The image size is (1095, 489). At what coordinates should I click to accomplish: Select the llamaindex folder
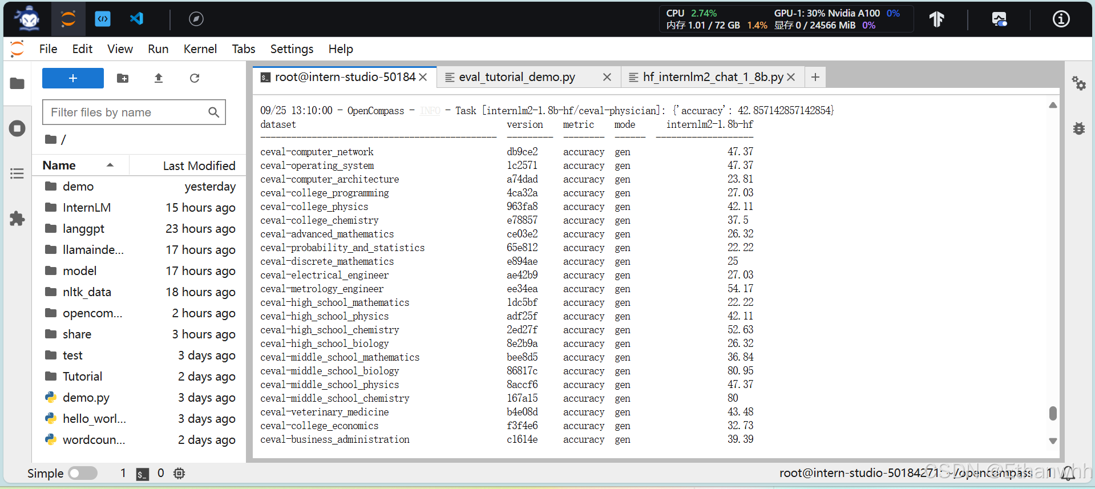[x=139, y=250]
